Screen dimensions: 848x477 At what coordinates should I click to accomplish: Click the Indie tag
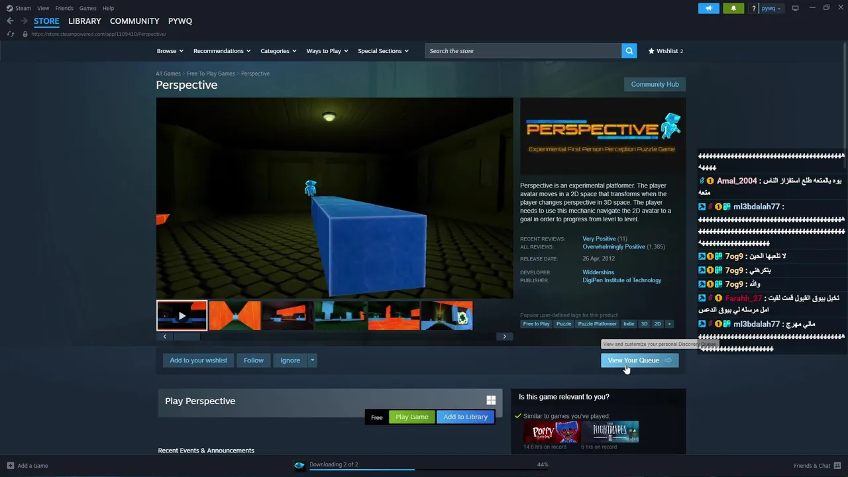(629, 324)
